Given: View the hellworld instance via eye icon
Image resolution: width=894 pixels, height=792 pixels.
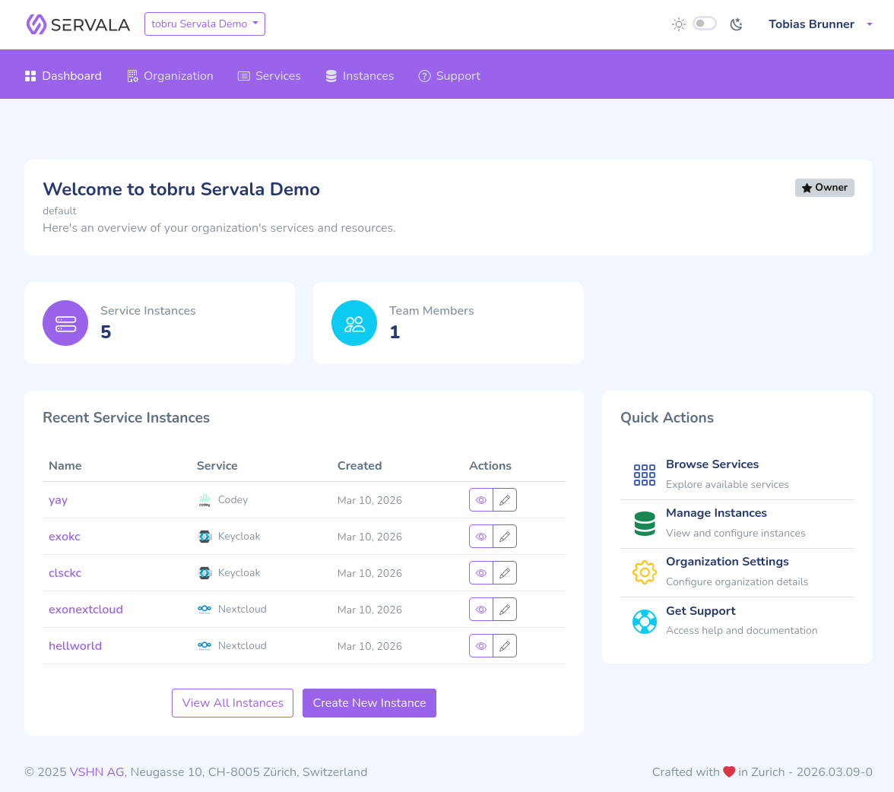Looking at the screenshot, I should pos(481,646).
